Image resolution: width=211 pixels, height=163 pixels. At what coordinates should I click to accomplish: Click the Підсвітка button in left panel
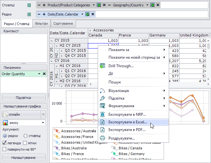[x=23, y=98]
